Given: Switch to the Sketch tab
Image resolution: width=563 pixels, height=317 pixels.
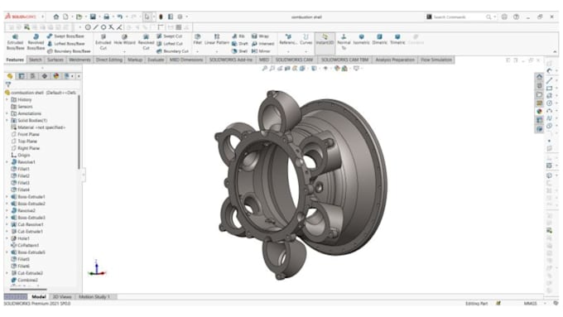Looking at the screenshot, I should pyautogui.click(x=35, y=60).
